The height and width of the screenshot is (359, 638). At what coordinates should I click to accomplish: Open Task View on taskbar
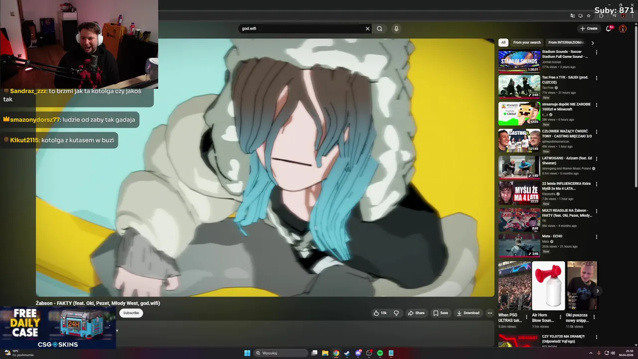(315, 353)
